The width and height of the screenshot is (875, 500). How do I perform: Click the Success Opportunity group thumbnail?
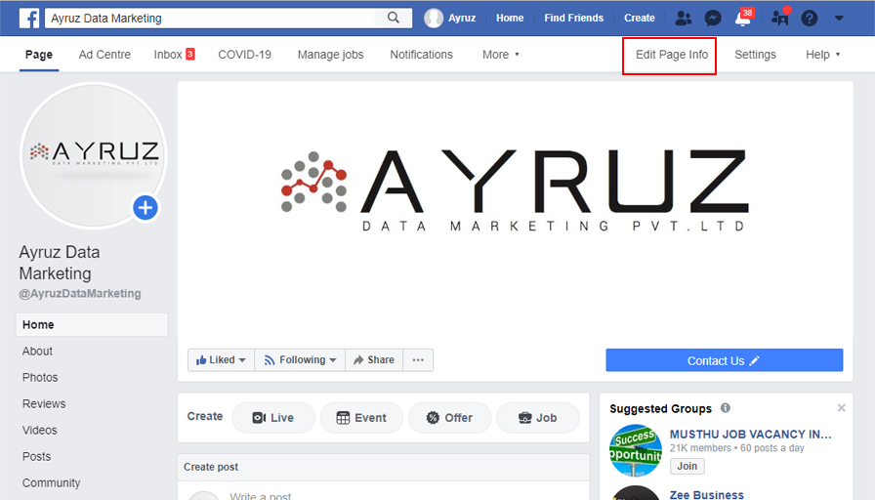pos(636,450)
